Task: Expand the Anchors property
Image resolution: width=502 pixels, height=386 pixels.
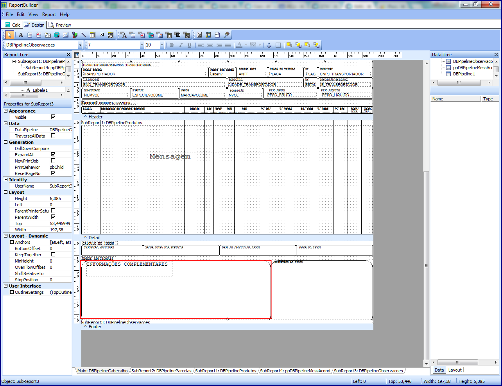Action: [x=12, y=242]
